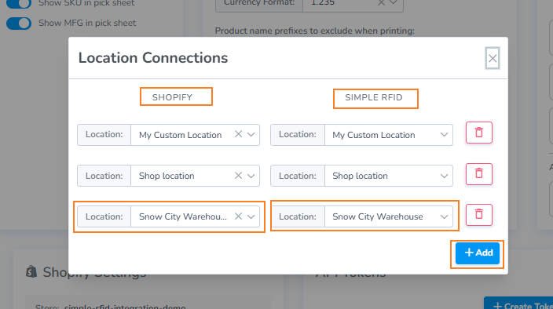
Task: Click Add to create new location connection
Action: (x=478, y=253)
